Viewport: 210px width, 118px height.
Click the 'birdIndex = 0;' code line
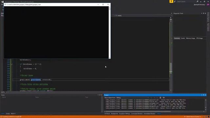30,69
